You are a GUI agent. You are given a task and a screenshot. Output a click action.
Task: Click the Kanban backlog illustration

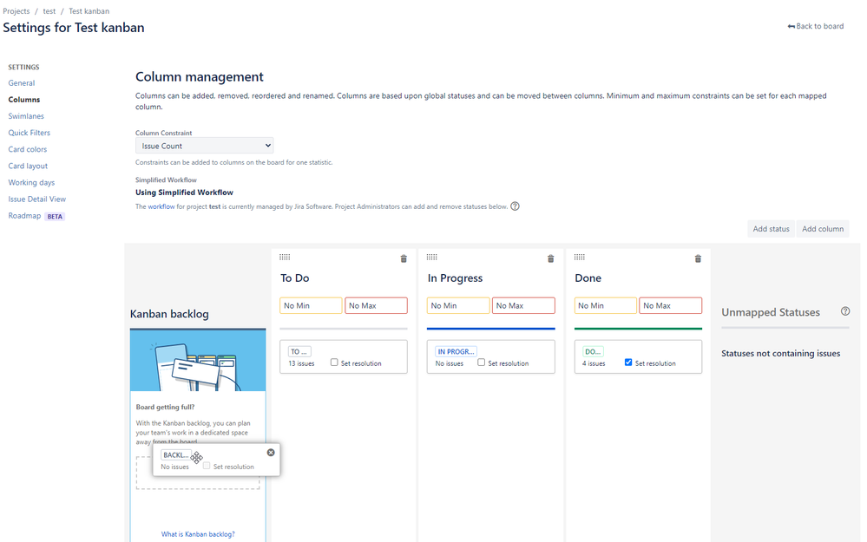(x=198, y=360)
